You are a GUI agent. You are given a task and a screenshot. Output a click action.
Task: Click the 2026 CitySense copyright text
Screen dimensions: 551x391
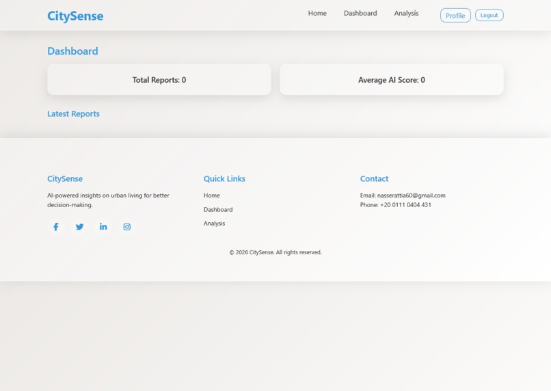275,252
